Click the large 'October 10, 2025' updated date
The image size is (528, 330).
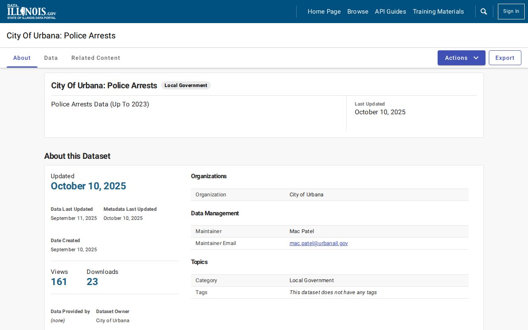coord(88,186)
